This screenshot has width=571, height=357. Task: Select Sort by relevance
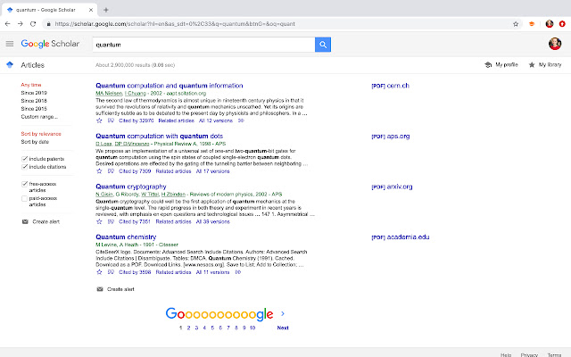point(41,134)
